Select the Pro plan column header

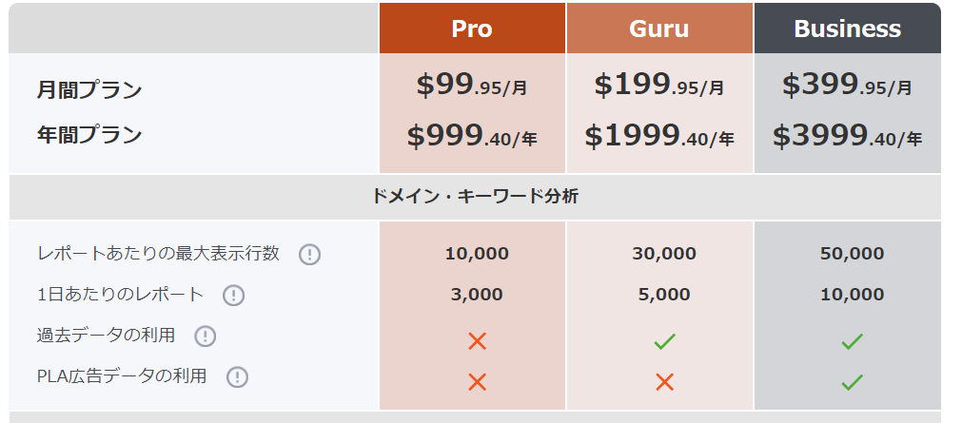(472, 29)
